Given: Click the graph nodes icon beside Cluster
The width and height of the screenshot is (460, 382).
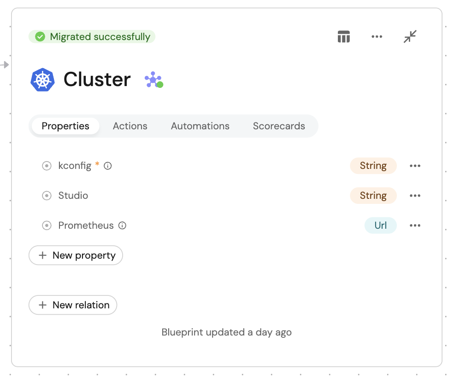Looking at the screenshot, I should pyautogui.click(x=153, y=80).
